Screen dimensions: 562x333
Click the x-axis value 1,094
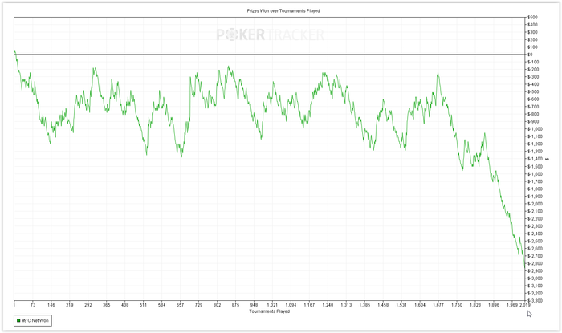point(291,305)
